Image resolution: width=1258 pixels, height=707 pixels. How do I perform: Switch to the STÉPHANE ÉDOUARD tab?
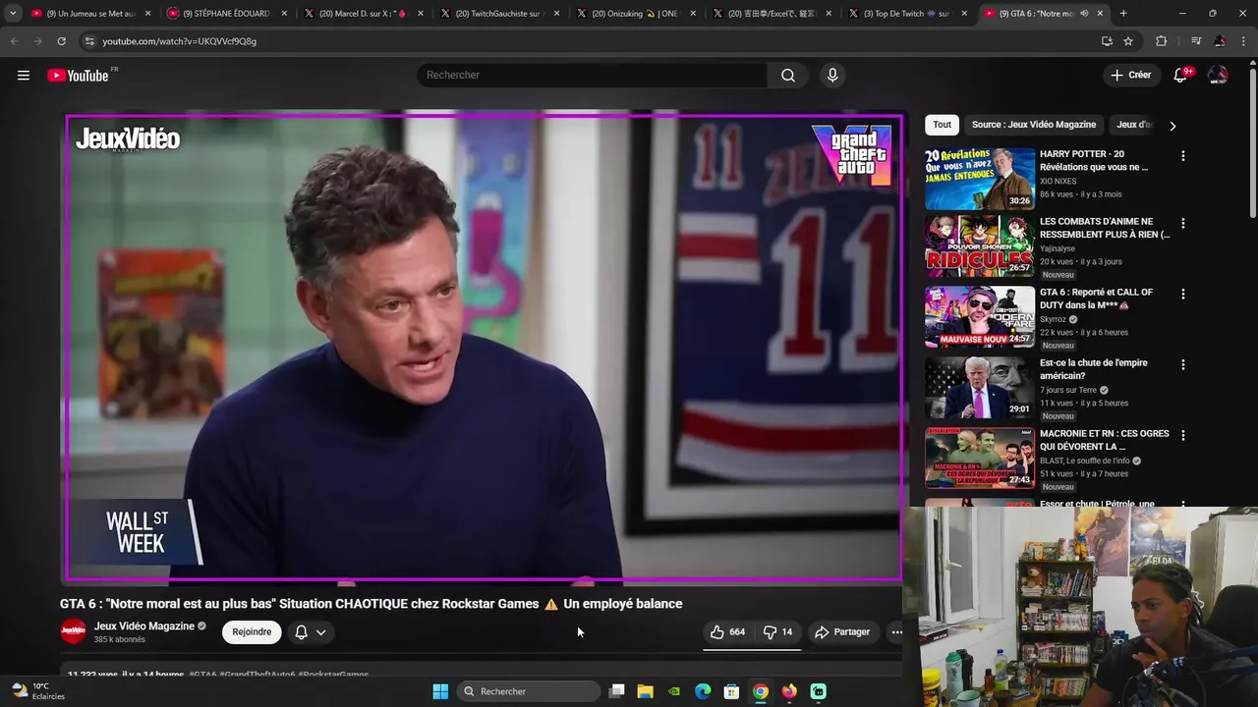click(226, 14)
